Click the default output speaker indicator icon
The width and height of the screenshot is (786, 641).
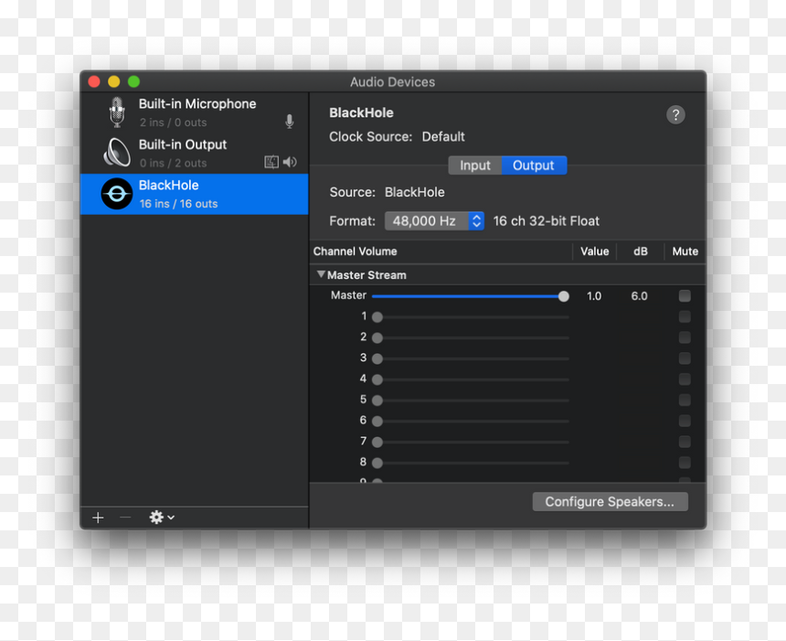pos(290,162)
